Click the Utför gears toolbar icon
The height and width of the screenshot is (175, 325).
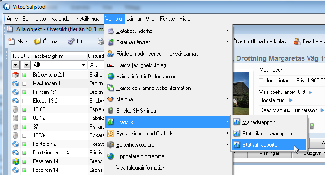coord(71,41)
